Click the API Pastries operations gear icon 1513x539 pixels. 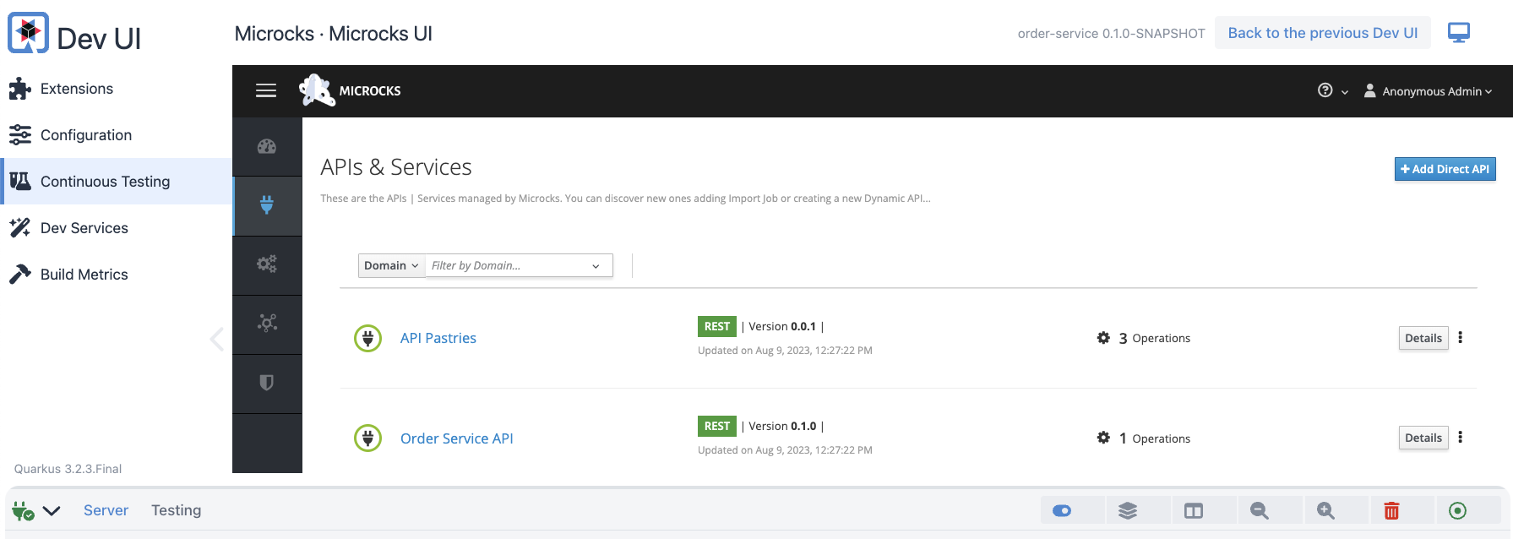[1103, 338]
